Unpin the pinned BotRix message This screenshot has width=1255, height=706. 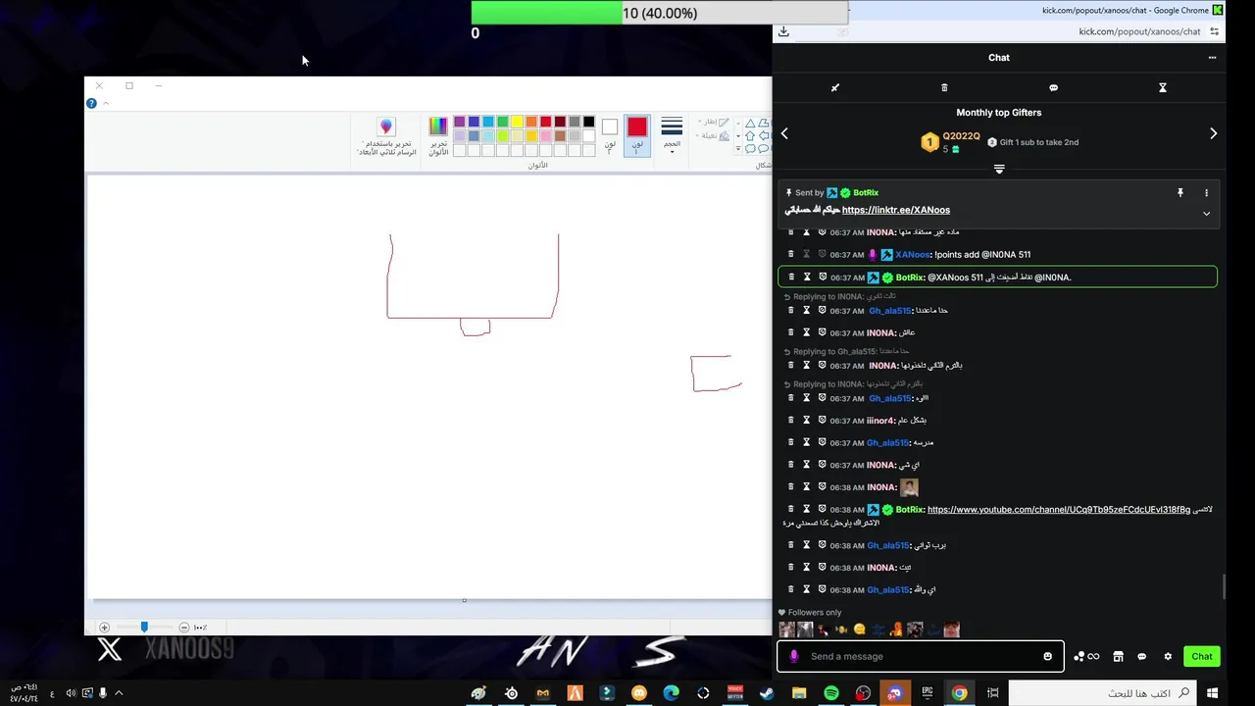1180,193
